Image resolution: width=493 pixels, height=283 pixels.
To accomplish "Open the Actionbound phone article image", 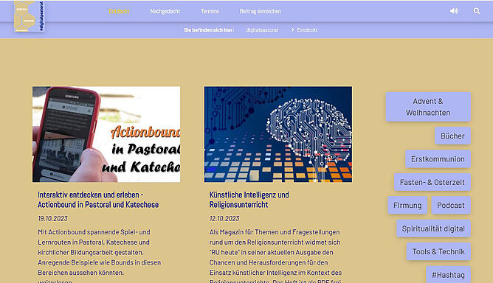I will (x=106, y=134).
